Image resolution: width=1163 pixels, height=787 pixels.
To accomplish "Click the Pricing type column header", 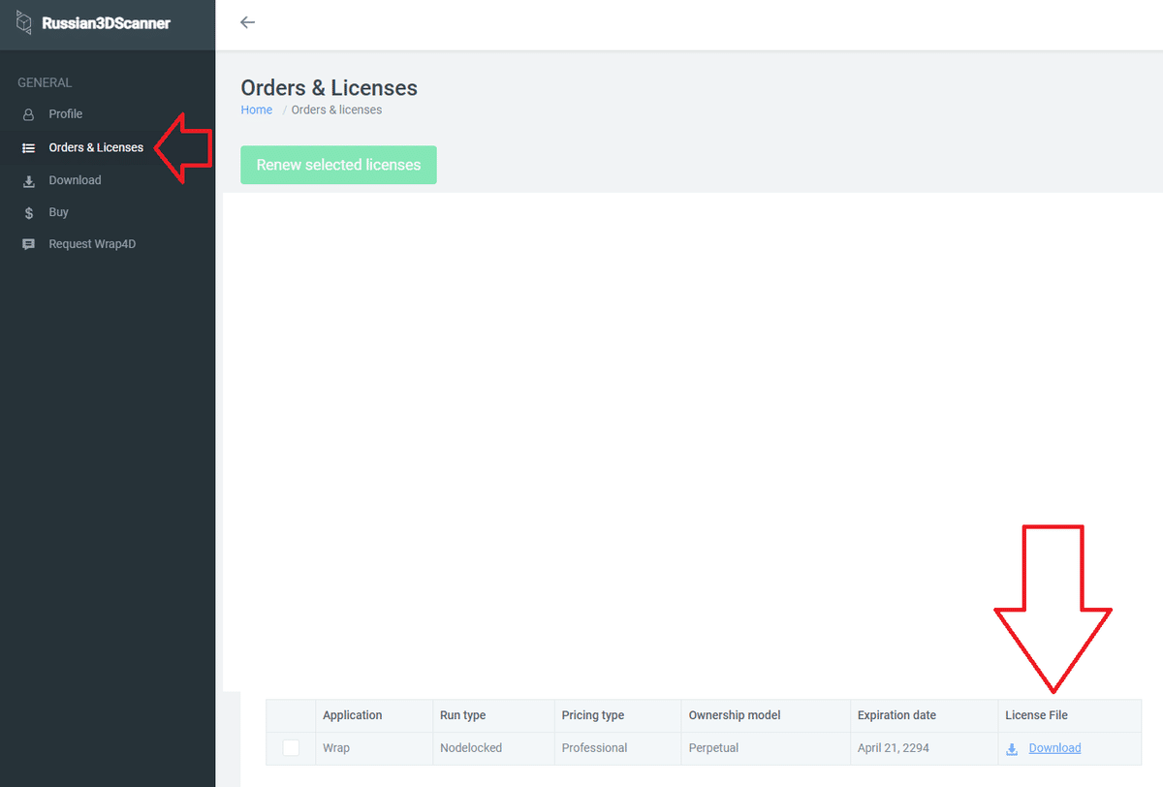I will [x=593, y=715].
